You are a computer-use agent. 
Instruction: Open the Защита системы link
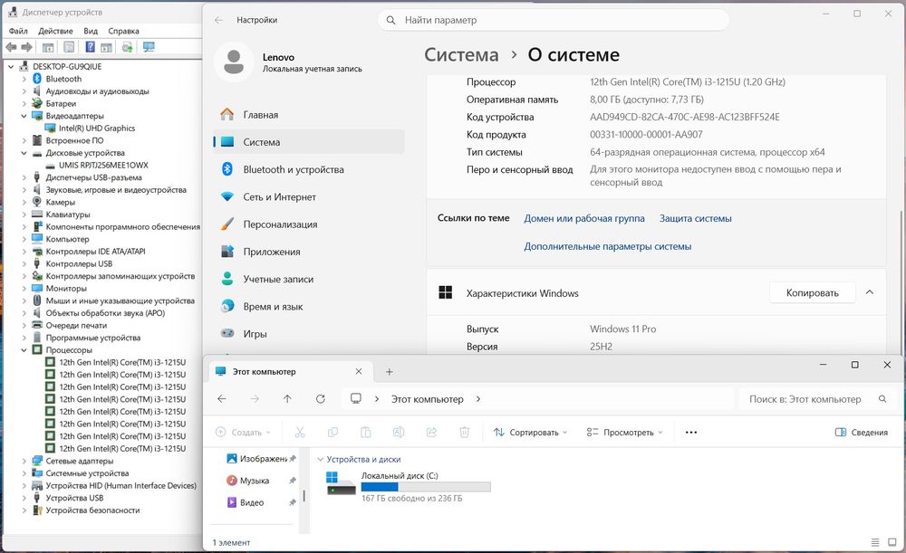tap(695, 218)
